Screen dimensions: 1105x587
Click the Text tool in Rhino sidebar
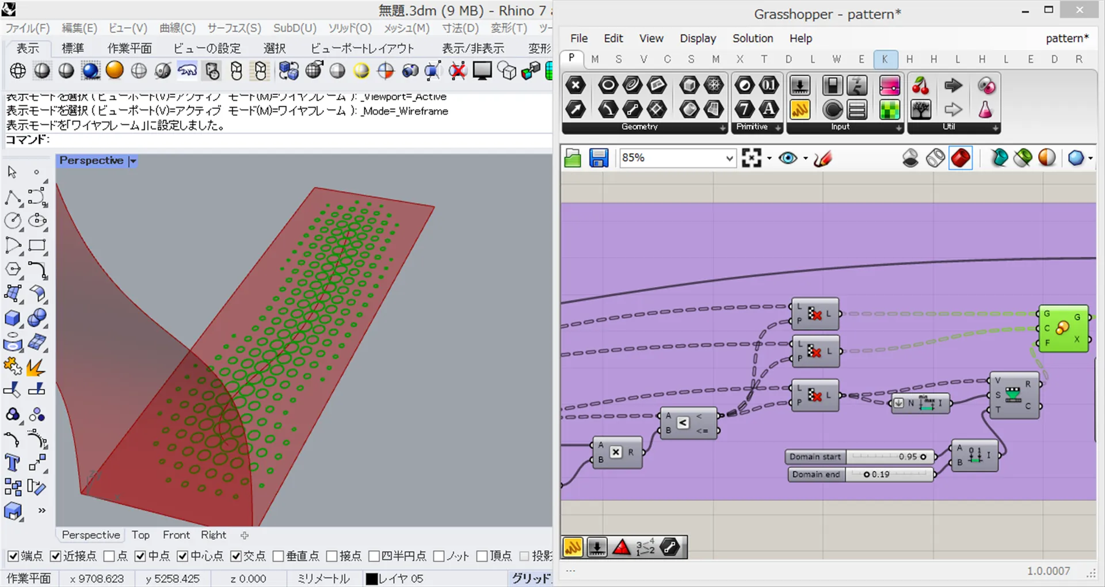13,463
